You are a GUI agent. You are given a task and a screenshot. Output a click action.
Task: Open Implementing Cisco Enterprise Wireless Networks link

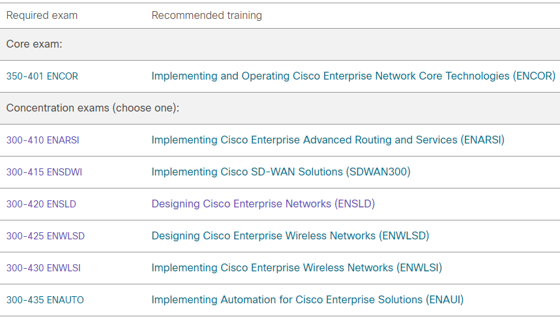coord(297,268)
